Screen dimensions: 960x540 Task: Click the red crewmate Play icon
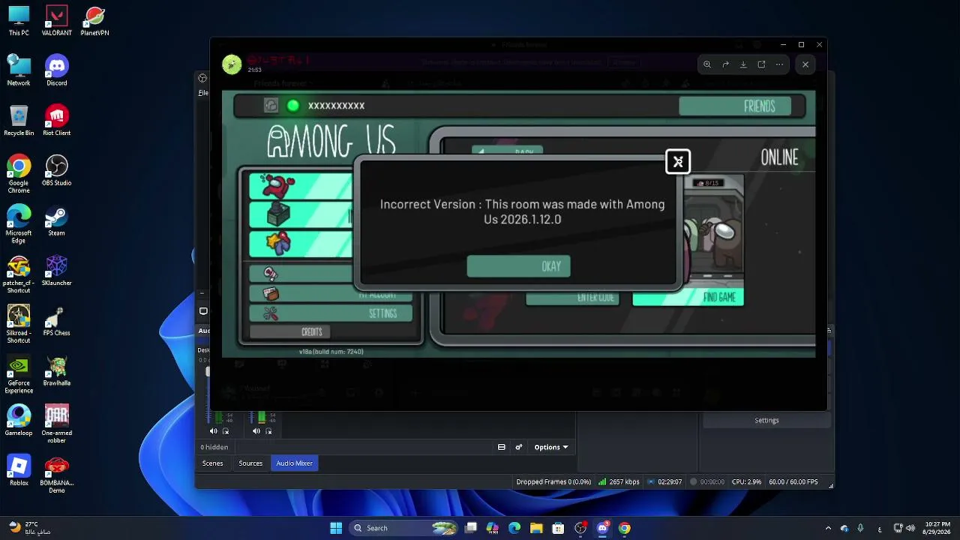tap(277, 185)
